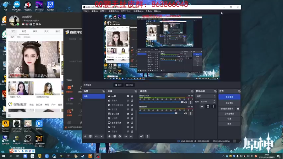Open 麦克风/Aux channel options three-dot menu

point(190,102)
